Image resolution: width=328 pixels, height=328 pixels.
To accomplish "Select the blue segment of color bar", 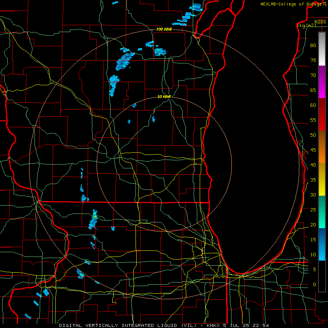I will click(322, 244).
